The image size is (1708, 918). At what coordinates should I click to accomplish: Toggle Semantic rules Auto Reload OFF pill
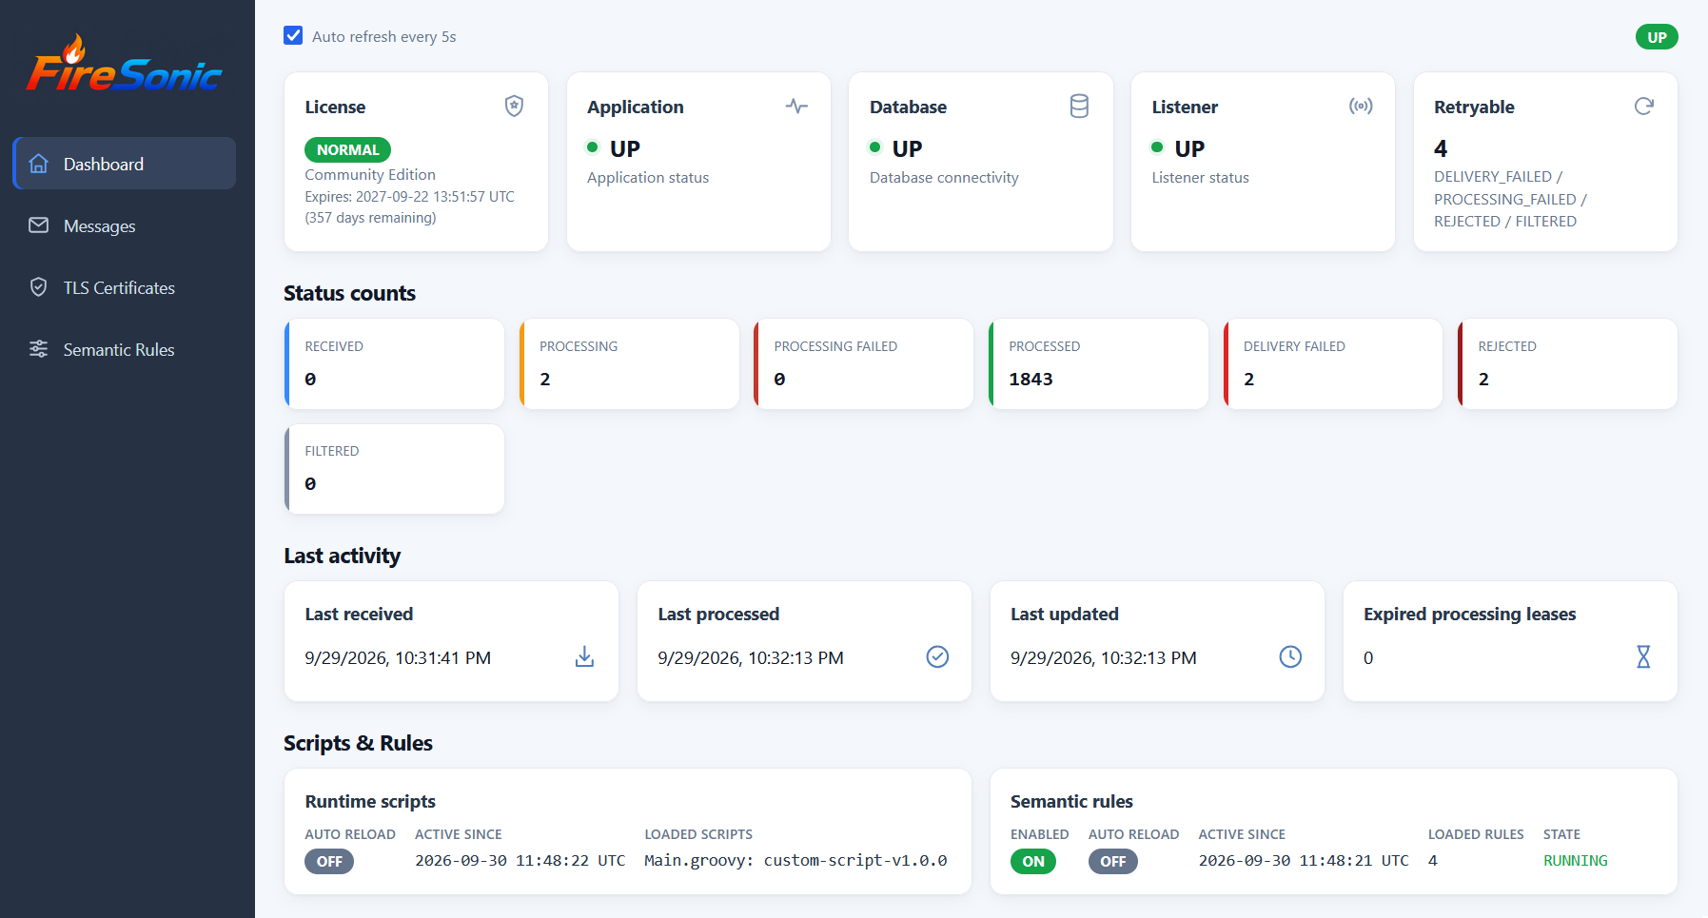(x=1113, y=861)
